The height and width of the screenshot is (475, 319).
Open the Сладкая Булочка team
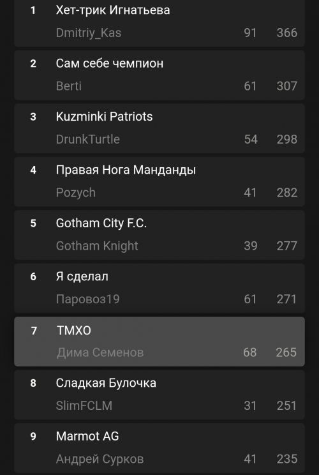106,383
